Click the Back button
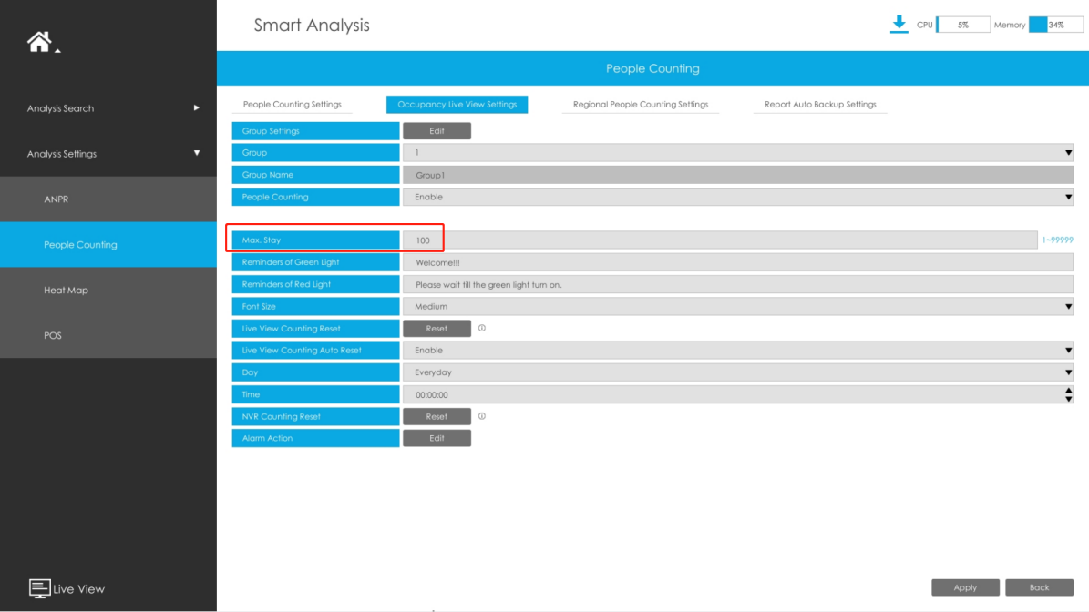Image resolution: width=1089 pixels, height=612 pixels. pyautogui.click(x=1039, y=587)
